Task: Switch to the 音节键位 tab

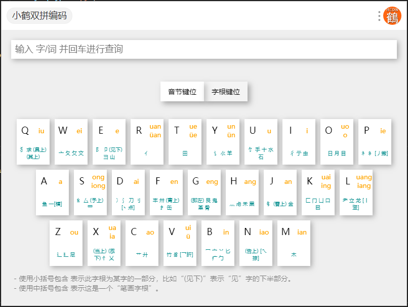Action: [x=182, y=92]
